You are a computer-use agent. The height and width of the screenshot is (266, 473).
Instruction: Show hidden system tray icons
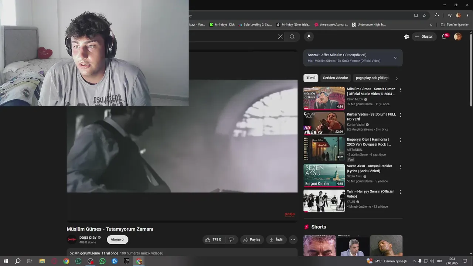coord(414,261)
